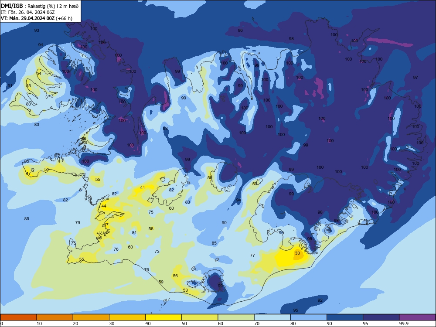Screen dimensions: 436x327
Task: Click the humidity value '92' over the southern sea
Action: pyautogui.click(x=320, y=300)
